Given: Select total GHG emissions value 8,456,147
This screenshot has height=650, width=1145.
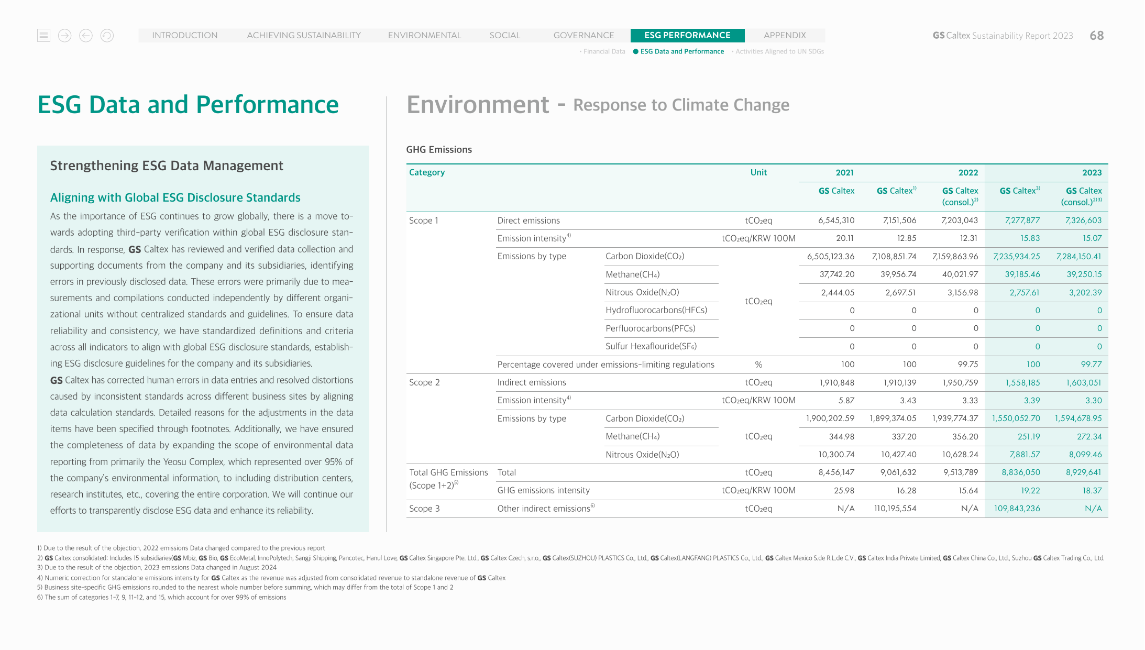Looking at the screenshot, I should [x=836, y=472].
